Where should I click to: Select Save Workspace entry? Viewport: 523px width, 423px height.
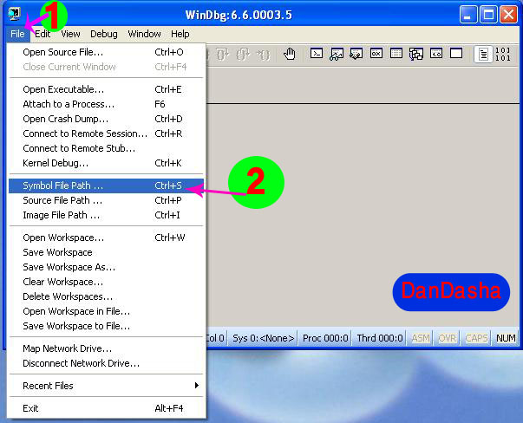tap(106, 252)
